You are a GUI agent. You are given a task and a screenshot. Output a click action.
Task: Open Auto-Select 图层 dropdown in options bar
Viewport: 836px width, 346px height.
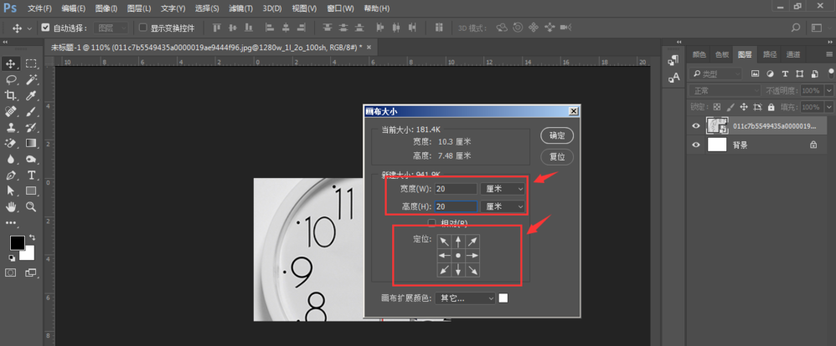click(x=111, y=28)
